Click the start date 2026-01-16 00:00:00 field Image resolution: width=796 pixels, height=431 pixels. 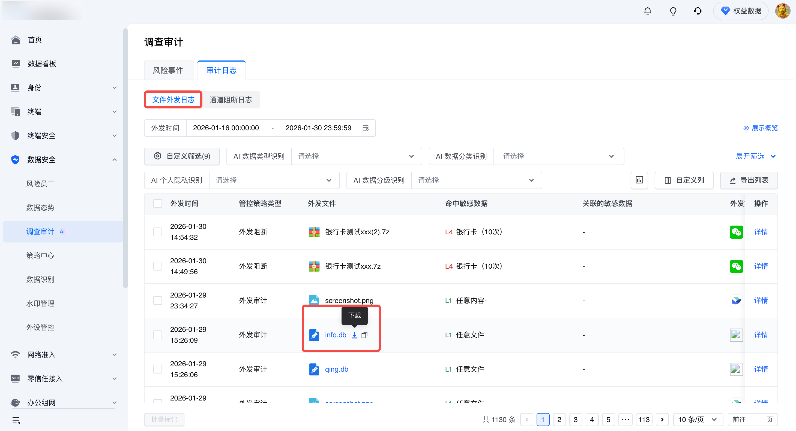226,128
